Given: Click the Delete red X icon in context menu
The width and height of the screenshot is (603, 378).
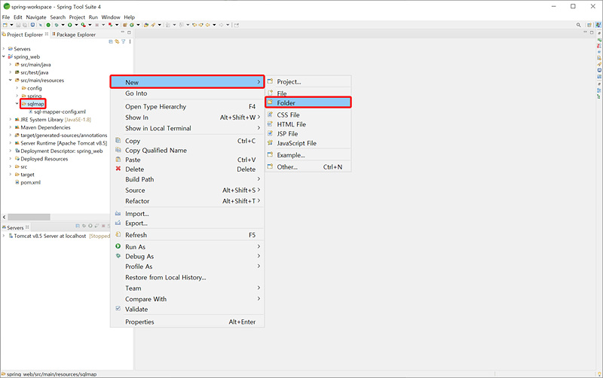Looking at the screenshot, I should click(x=118, y=169).
